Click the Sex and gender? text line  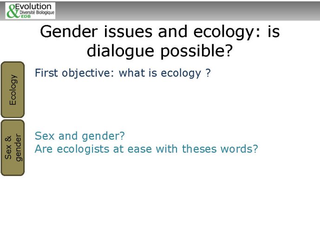[x=79, y=136]
